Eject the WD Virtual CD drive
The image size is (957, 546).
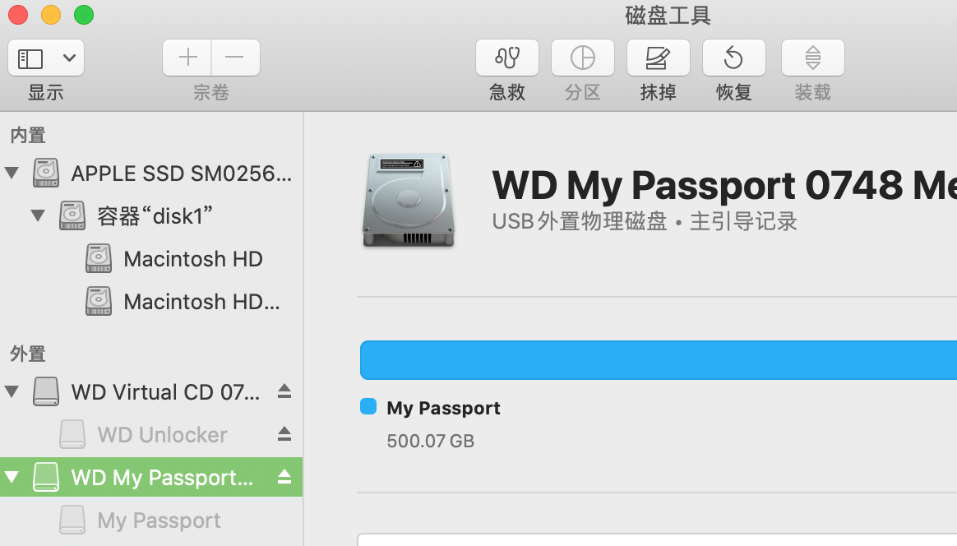[284, 391]
